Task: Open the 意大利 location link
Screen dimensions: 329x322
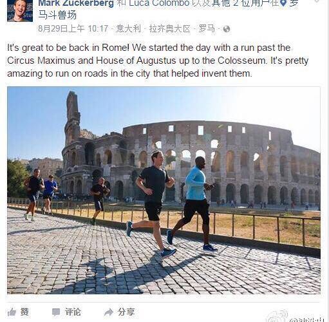Action: [x=128, y=29]
